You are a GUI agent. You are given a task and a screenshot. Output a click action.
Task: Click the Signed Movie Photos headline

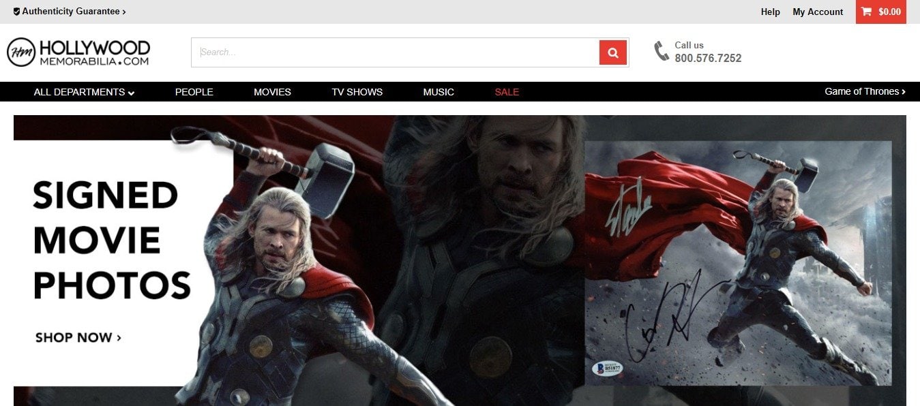(x=111, y=240)
